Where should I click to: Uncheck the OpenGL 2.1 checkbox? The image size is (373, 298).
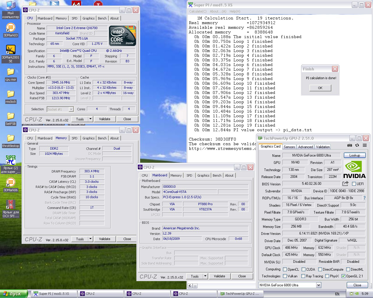coord(343,276)
